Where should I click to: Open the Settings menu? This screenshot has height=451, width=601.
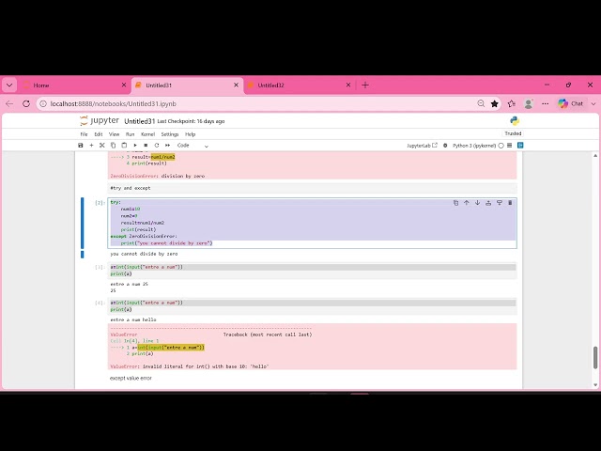(170, 134)
